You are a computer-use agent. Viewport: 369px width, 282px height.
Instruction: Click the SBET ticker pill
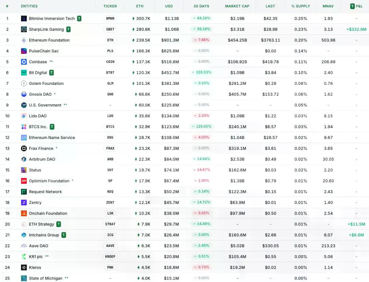pyautogui.click(x=110, y=29)
